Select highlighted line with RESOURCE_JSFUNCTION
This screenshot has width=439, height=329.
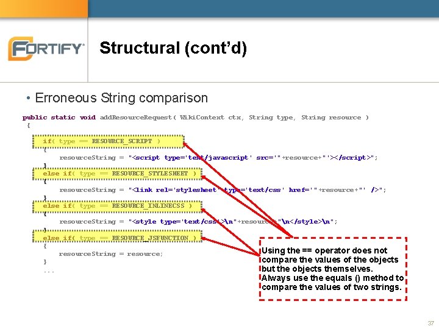click(117, 238)
